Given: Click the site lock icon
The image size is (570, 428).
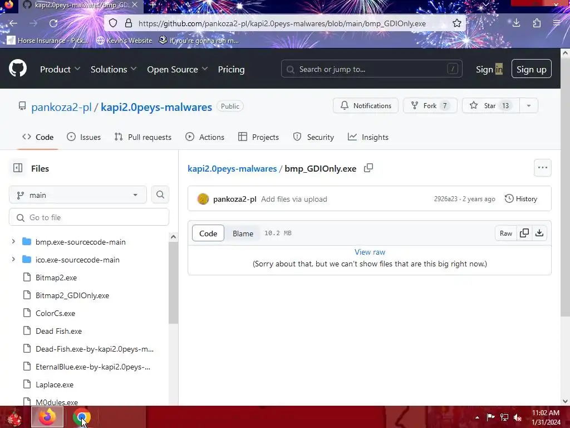Looking at the screenshot, I should click(x=129, y=23).
